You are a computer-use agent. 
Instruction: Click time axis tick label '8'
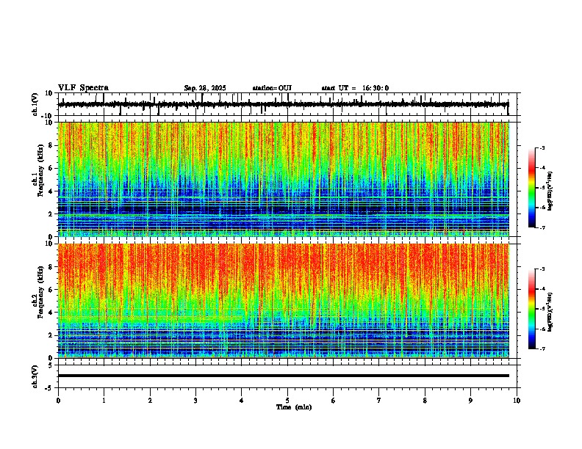point(425,401)
